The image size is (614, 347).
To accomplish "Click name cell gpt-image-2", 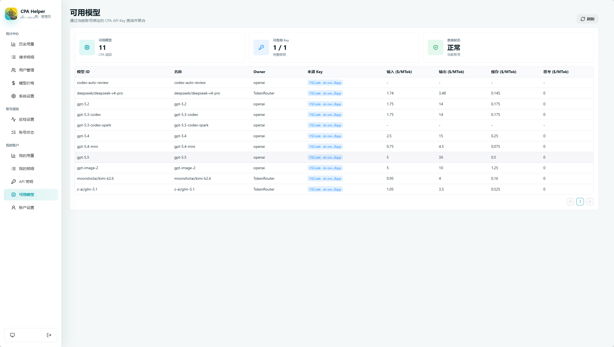I will coord(185,168).
